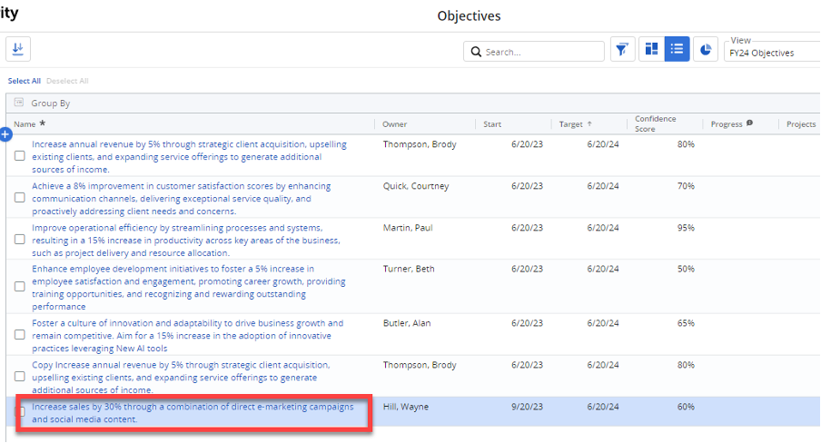Tick checkbox for Foster a culture of innovation row
This screenshot has height=443, width=821.
click(x=20, y=335)
